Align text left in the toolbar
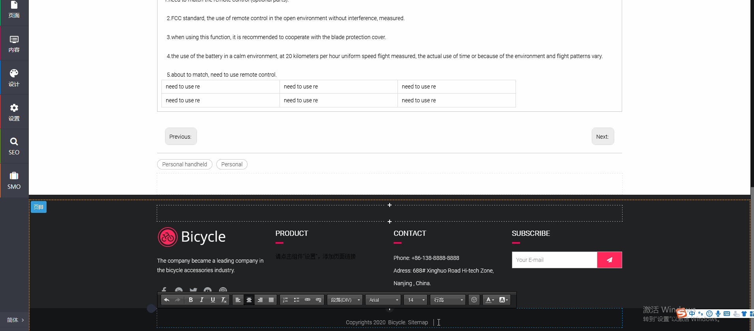This screenshot has width=754, height=331. pos(238,300)
